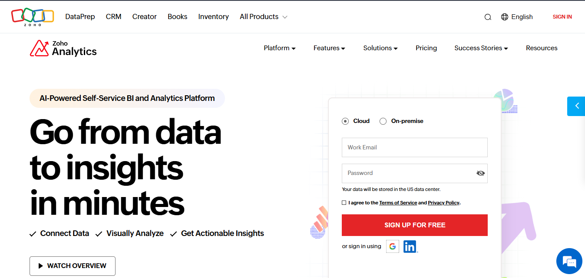Click the SIGN UP FOR FREE button

tap(415, 225)
